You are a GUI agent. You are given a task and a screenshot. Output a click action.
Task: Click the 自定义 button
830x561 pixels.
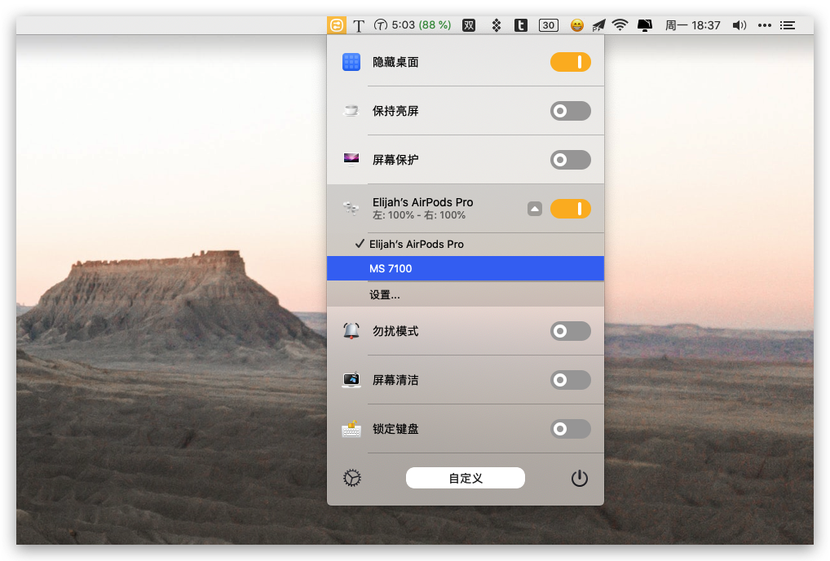click(x=466, y=478)
